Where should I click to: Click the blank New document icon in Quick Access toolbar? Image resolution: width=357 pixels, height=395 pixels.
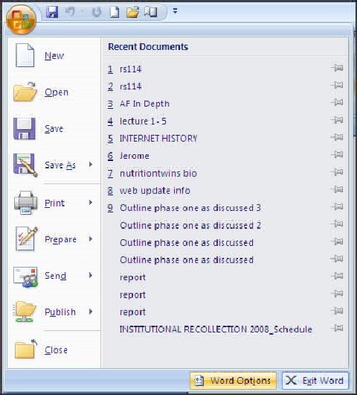115,12
